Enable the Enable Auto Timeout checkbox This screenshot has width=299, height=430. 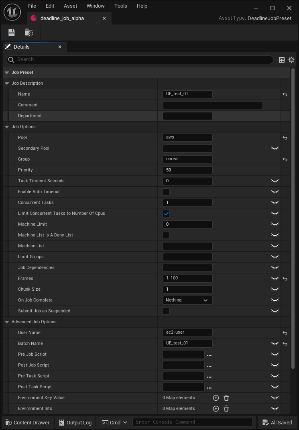[166, 192]
